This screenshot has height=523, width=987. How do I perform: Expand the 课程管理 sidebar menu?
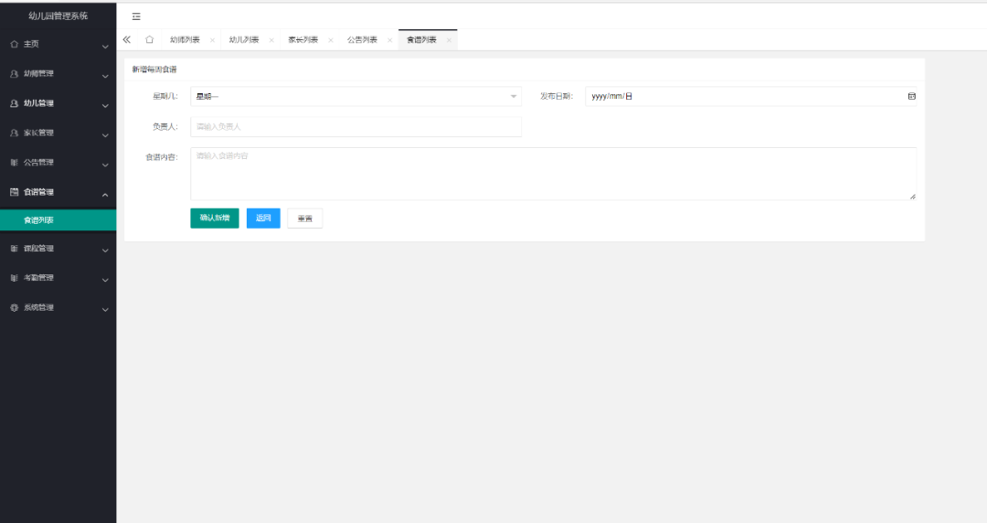(x=58, y=249)
